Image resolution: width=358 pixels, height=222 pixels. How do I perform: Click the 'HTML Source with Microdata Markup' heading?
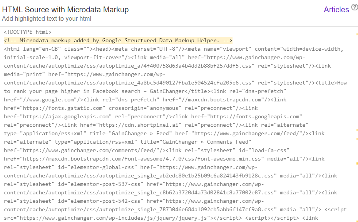(x=65, y=10)
